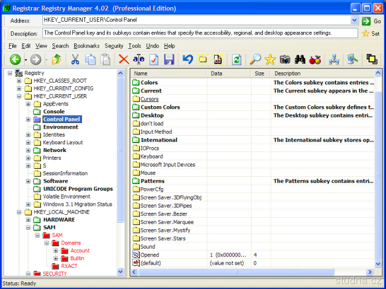Open the Address bar dropdown
This screenshot has width=386, height=289.
(354, 20)
